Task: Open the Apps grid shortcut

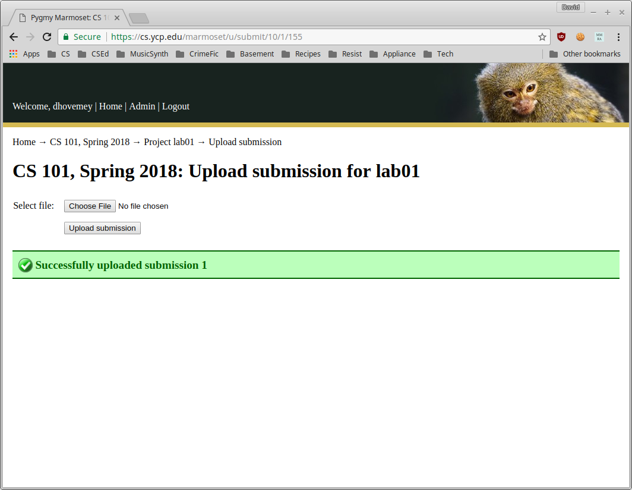Action: pyautogui.click(x=24, y=54)
